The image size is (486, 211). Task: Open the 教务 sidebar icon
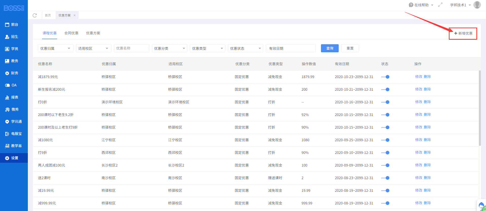(7, 61)
